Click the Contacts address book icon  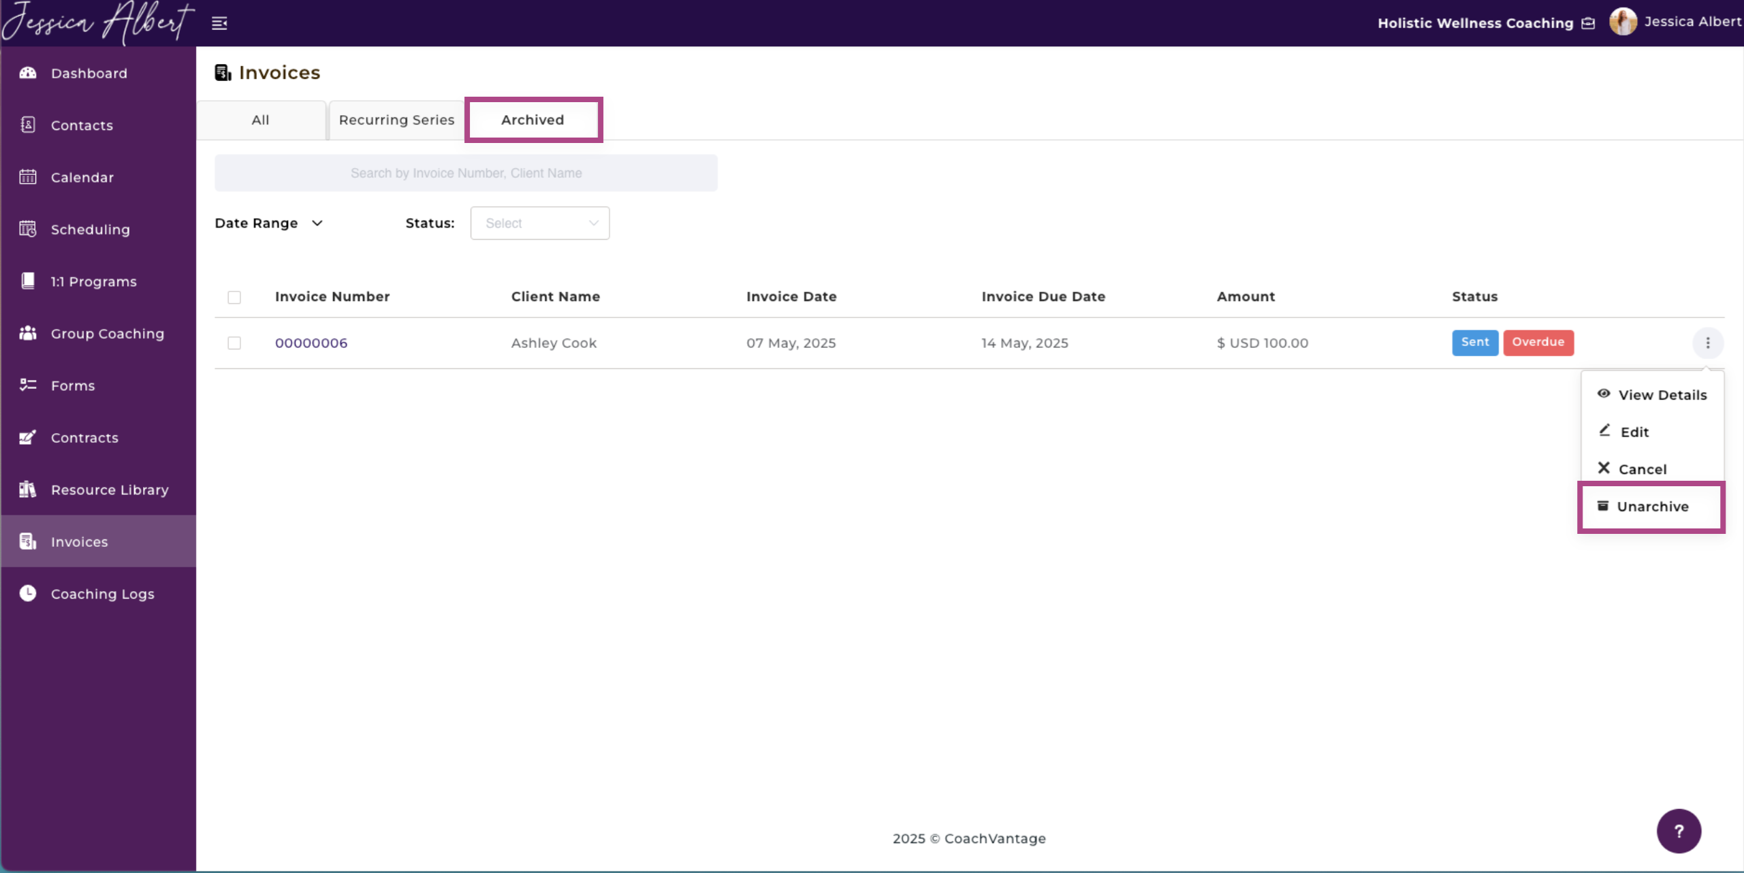pyautogui.click(x=28, y=125)
